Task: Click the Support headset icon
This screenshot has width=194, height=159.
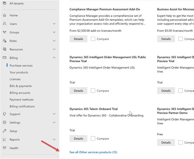Action: [5, 114]
